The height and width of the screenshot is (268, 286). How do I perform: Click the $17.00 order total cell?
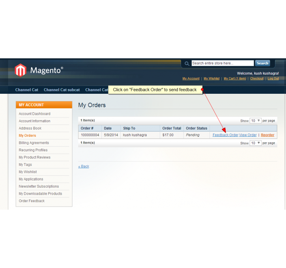(x=172, y=135)
